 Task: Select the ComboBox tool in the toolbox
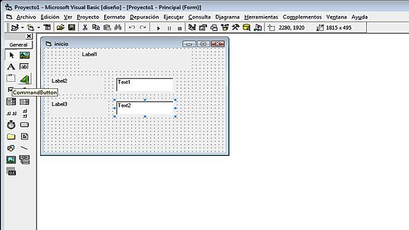(x=11, y=102)
